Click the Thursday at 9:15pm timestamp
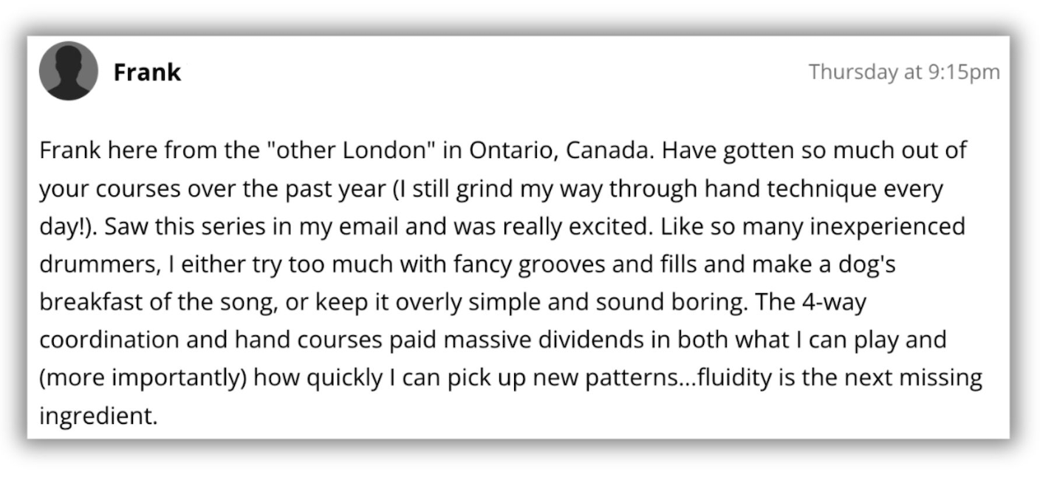 coord(903,72)
